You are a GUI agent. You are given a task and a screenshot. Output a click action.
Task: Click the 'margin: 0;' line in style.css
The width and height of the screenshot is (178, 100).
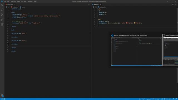tap(102, 14)
